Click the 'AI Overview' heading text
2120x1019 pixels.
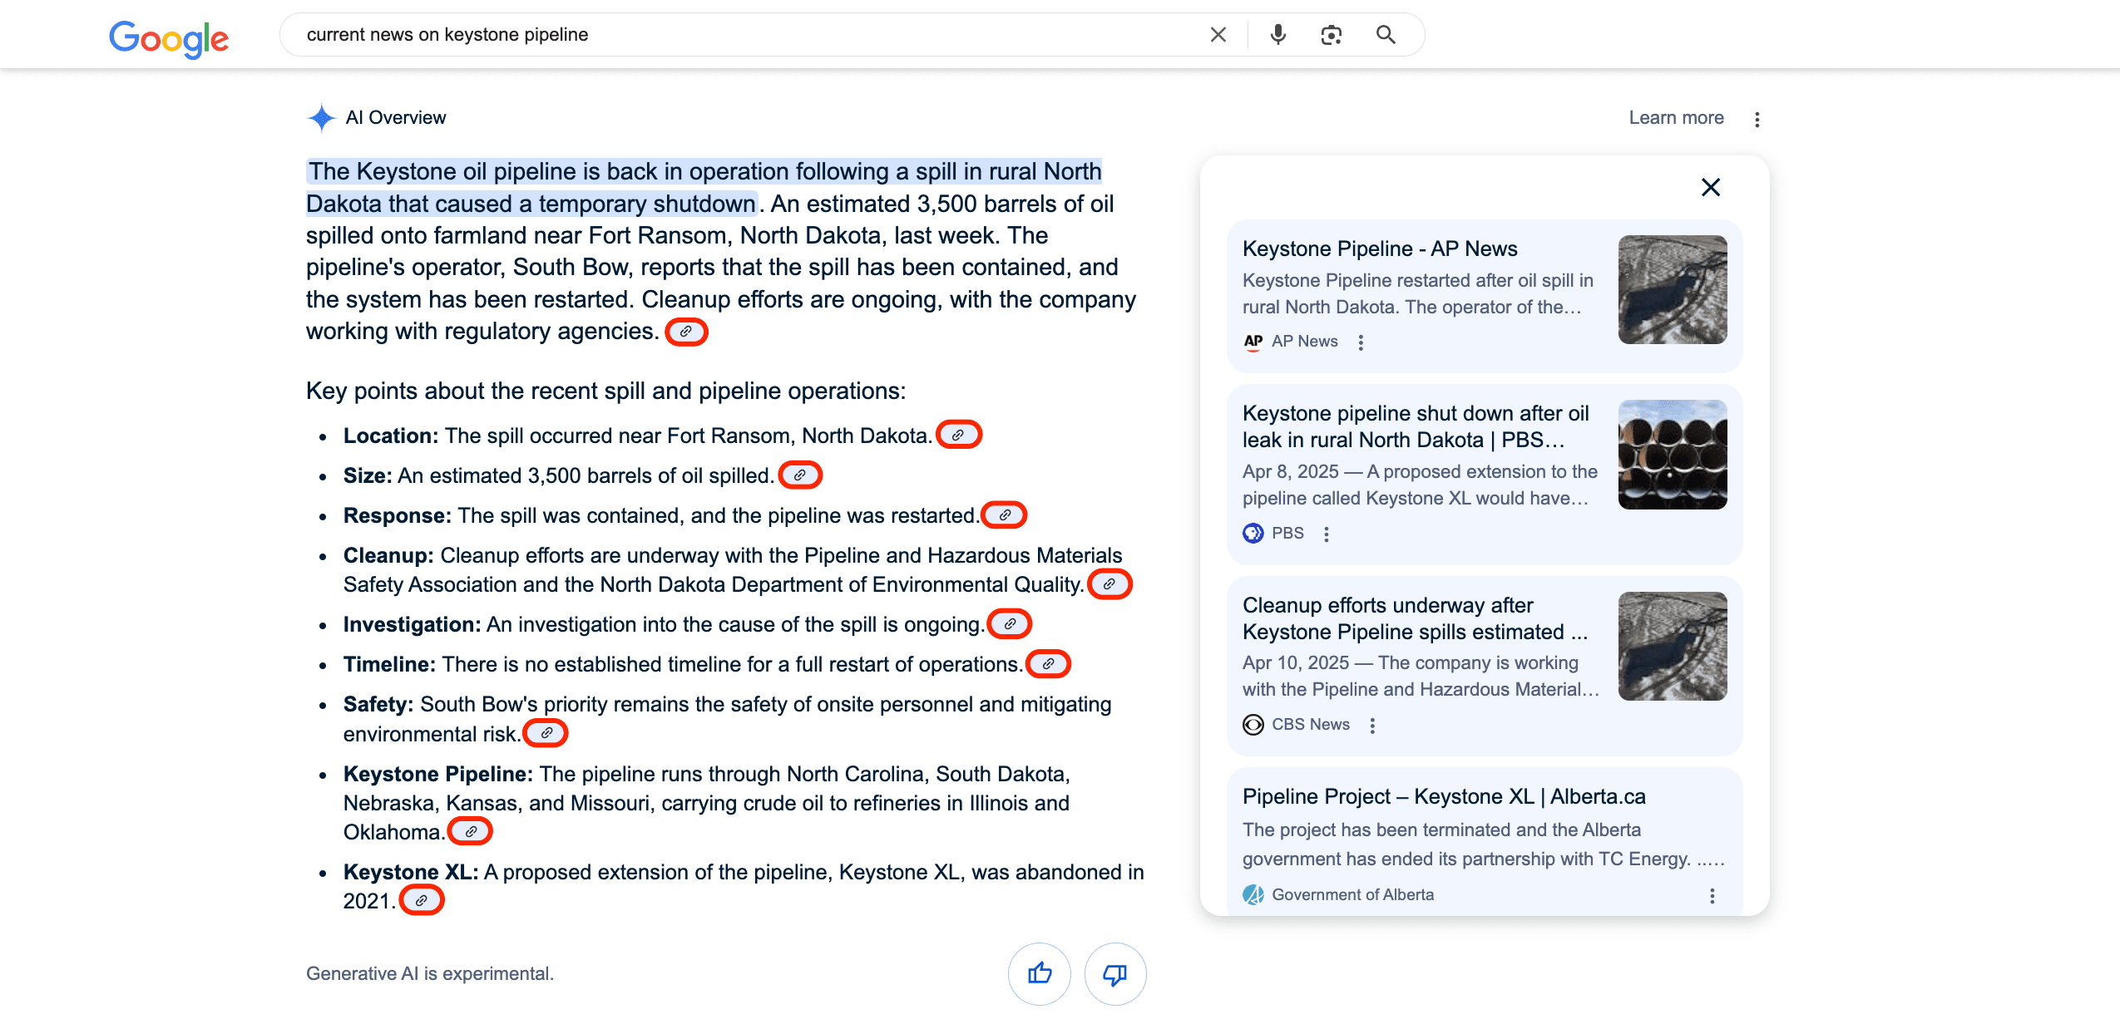coord(396,118)
